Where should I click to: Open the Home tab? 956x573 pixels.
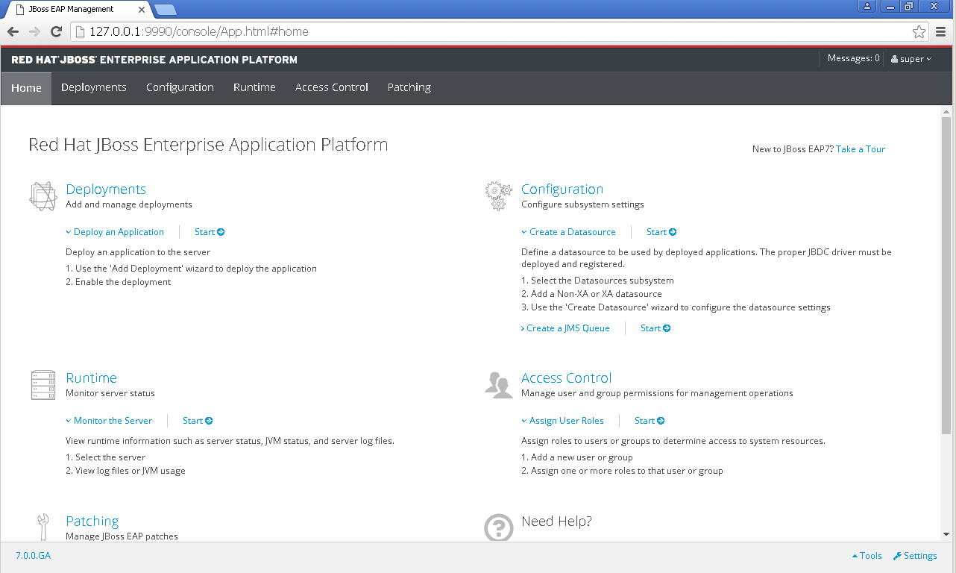click(x=26, y=88)
